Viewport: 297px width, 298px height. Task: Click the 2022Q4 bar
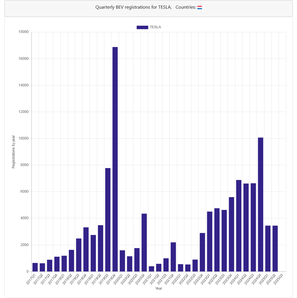click(x=202, y=252)
